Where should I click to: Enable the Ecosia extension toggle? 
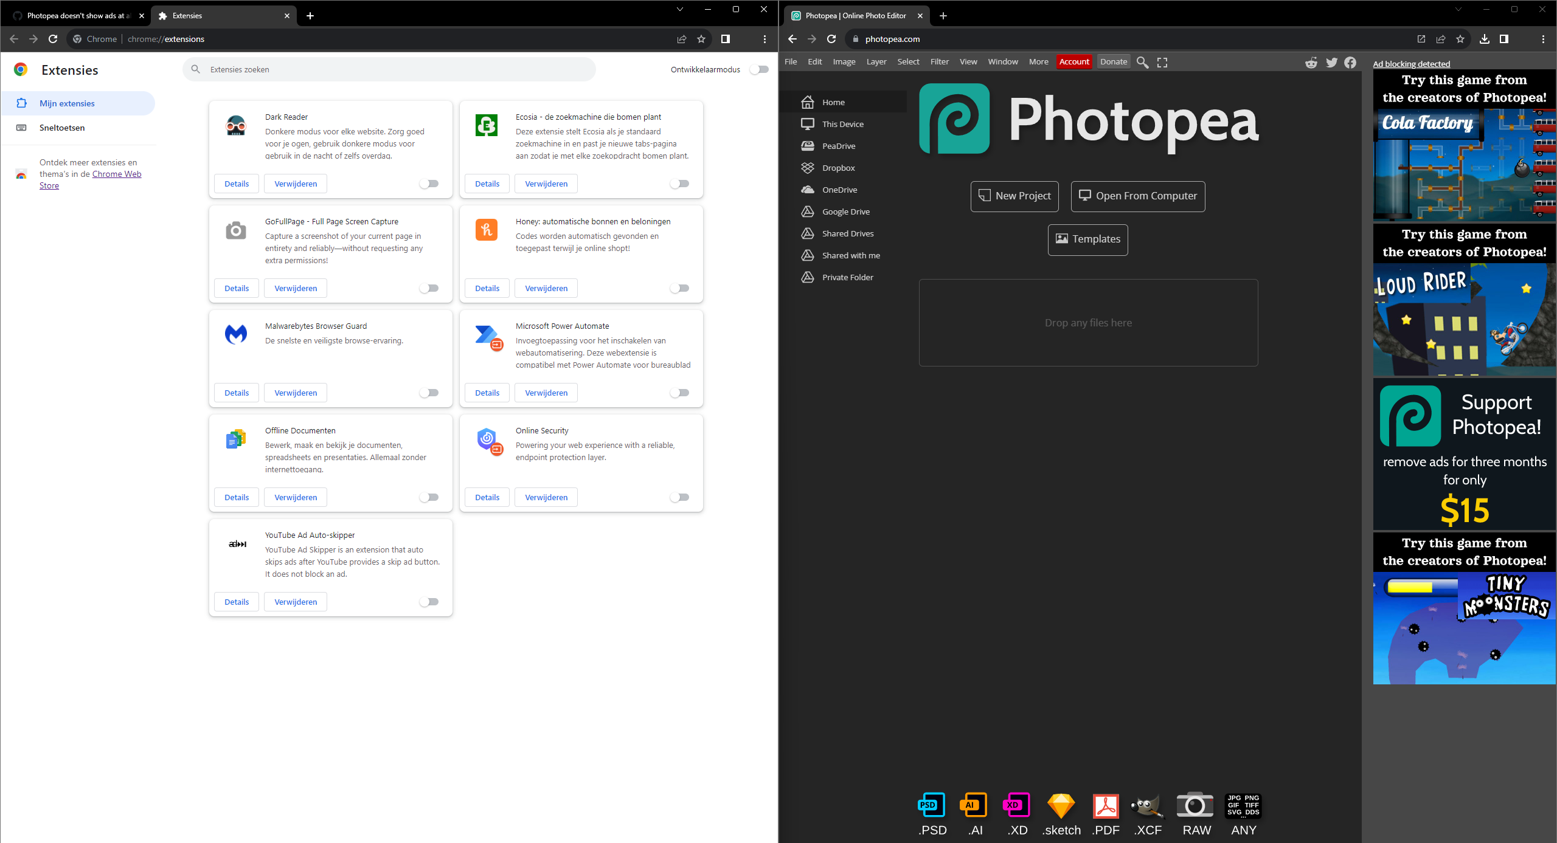pos(680,184)
